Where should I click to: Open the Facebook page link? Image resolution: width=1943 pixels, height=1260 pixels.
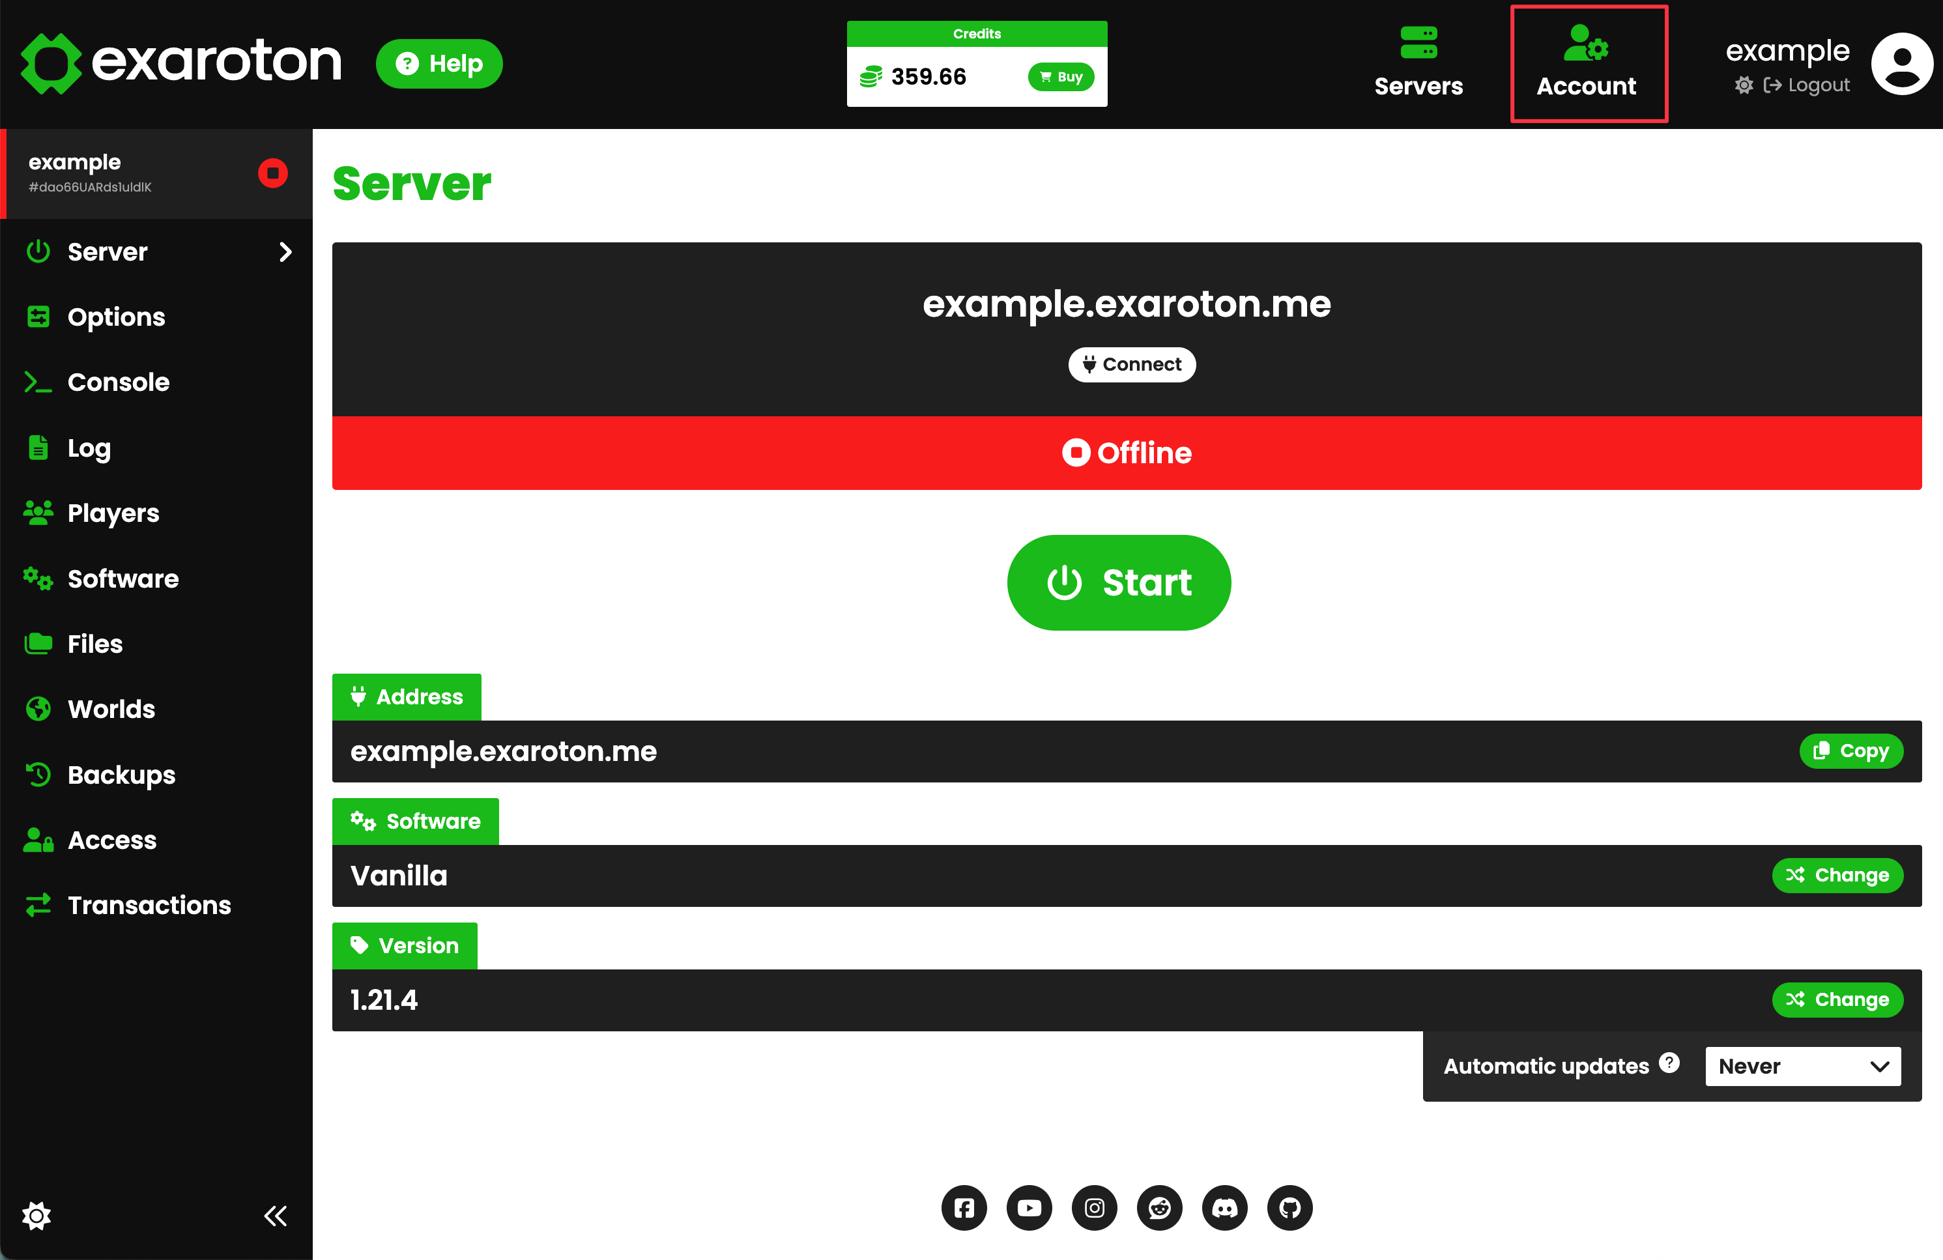[x=964, y=1208]
